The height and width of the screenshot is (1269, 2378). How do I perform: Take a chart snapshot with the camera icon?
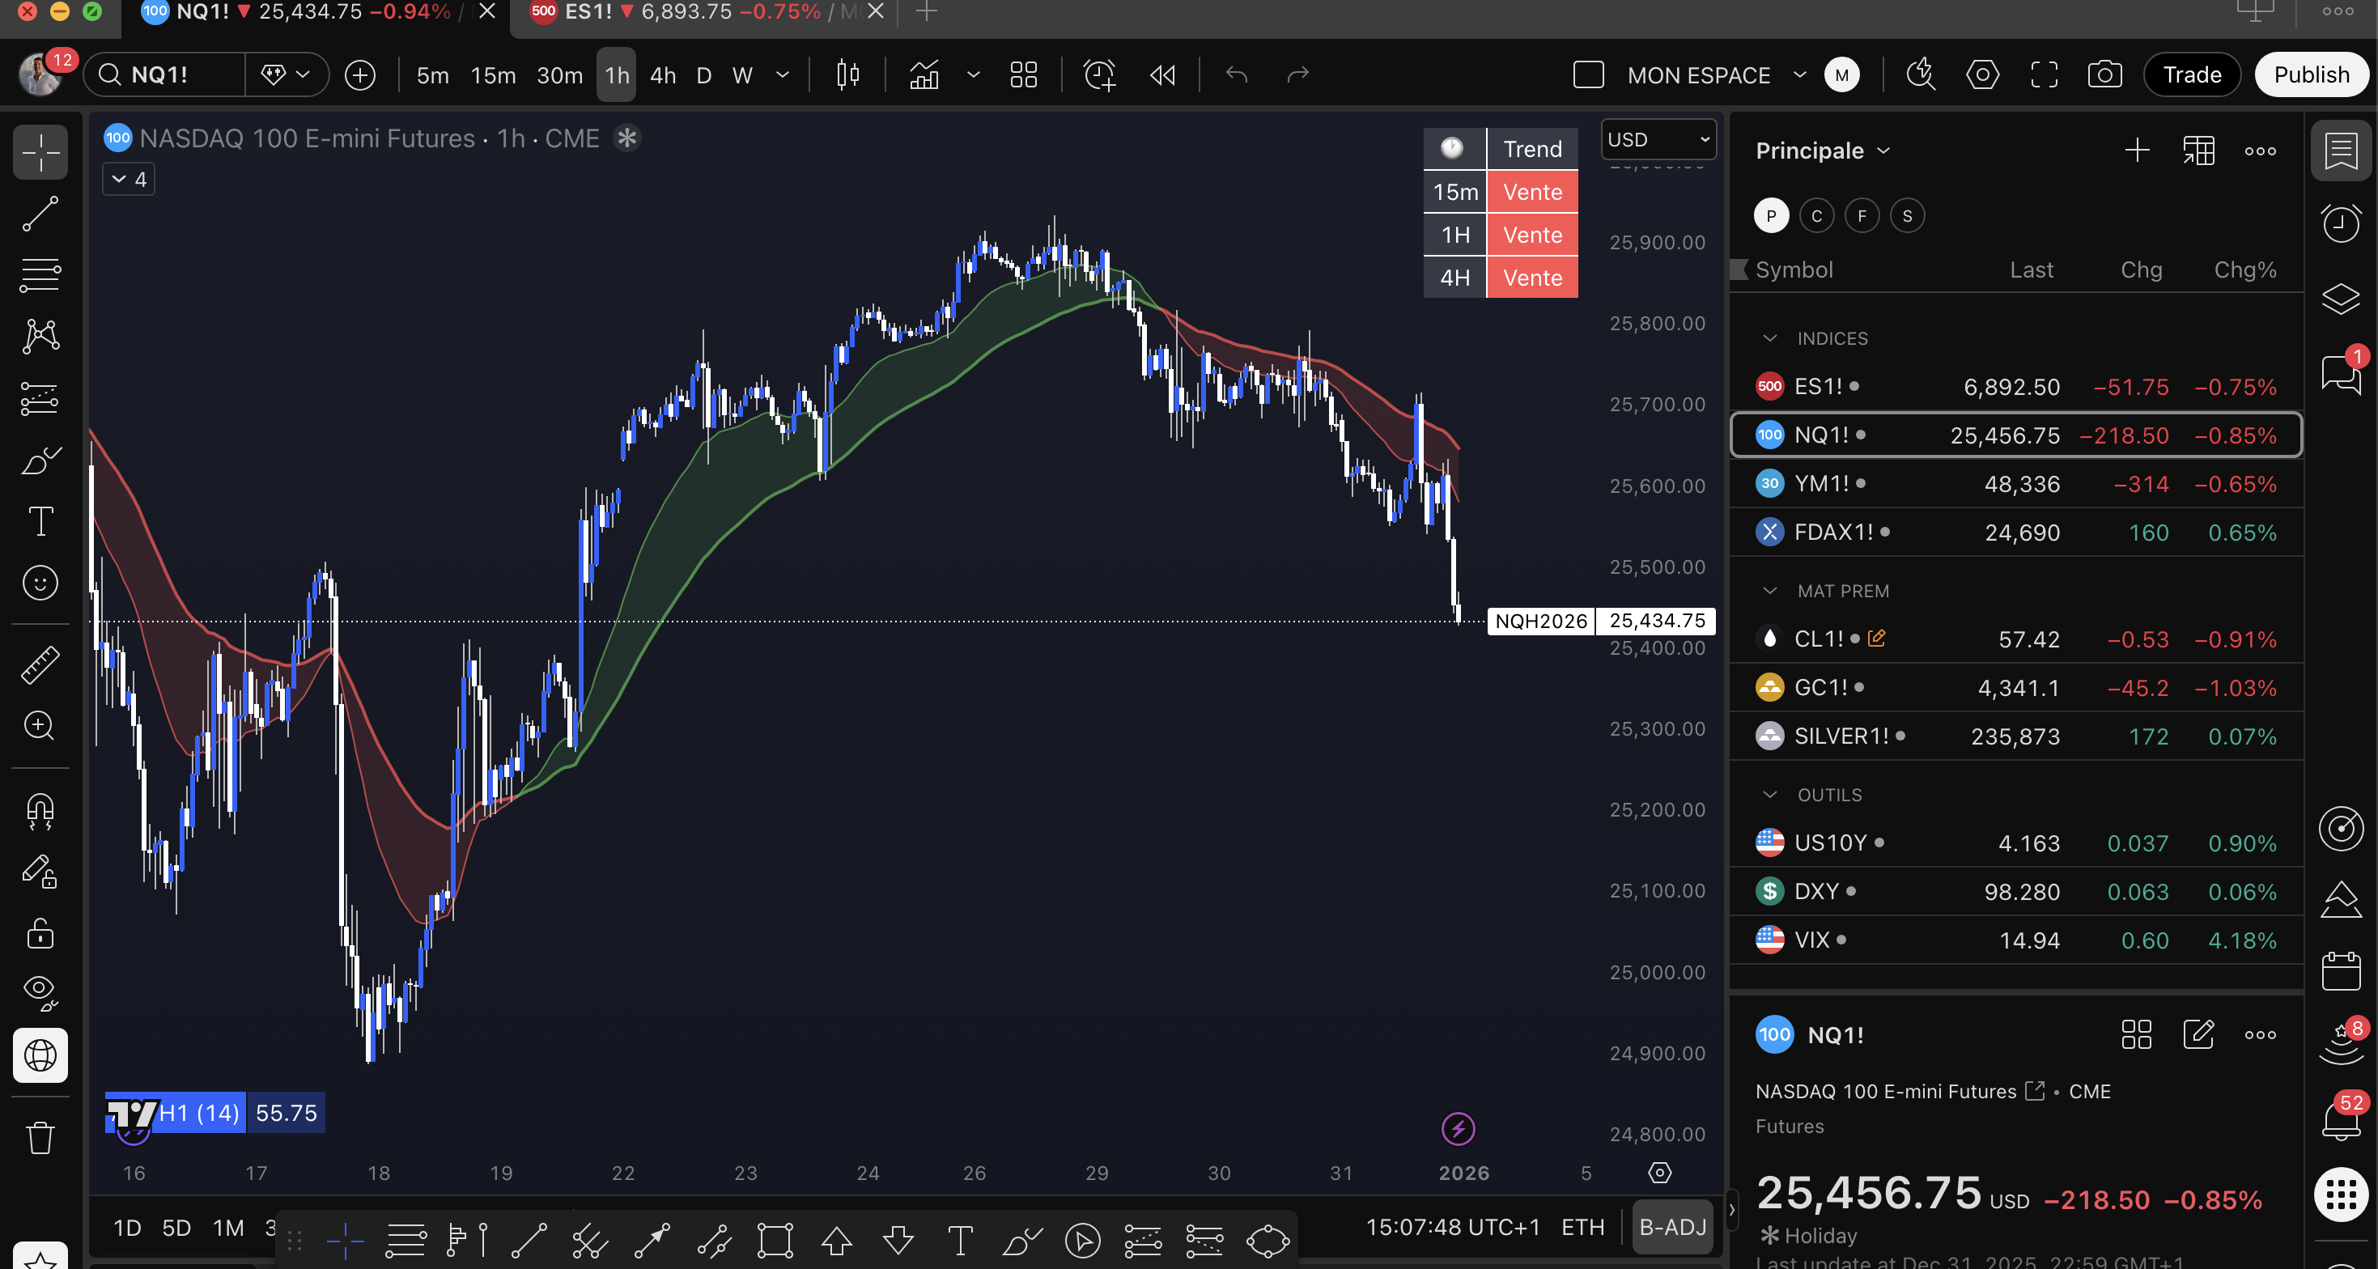[x=2106, y=74]
